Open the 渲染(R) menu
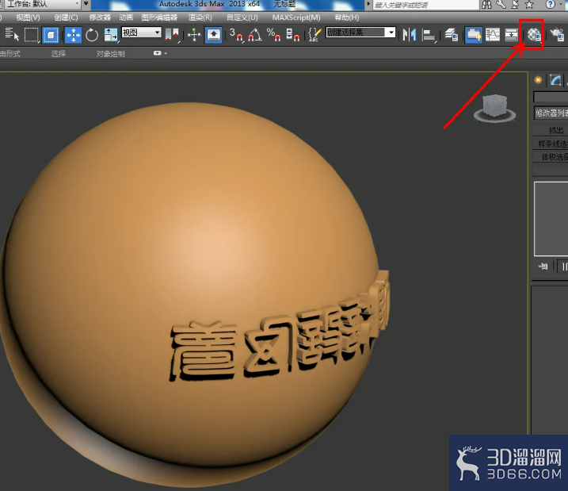Viewport: 568px width, 491px height. point(200,17)
